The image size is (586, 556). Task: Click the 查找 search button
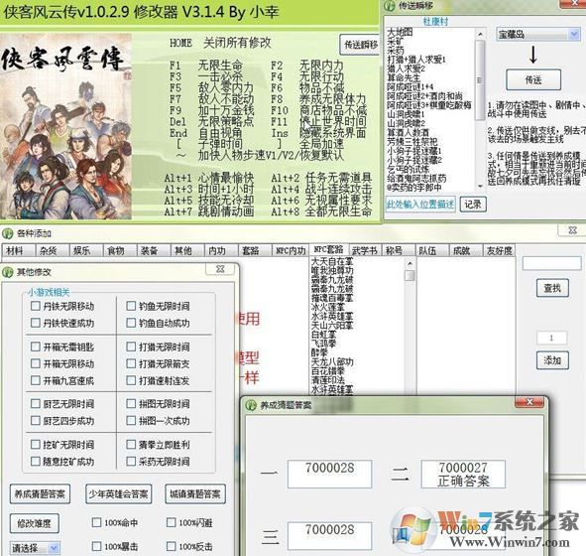coord(552,288)
